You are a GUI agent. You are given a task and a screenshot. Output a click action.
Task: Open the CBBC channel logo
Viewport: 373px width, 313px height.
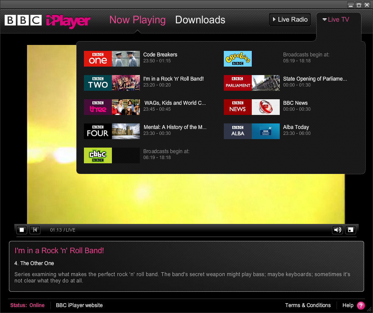point(97,156)
